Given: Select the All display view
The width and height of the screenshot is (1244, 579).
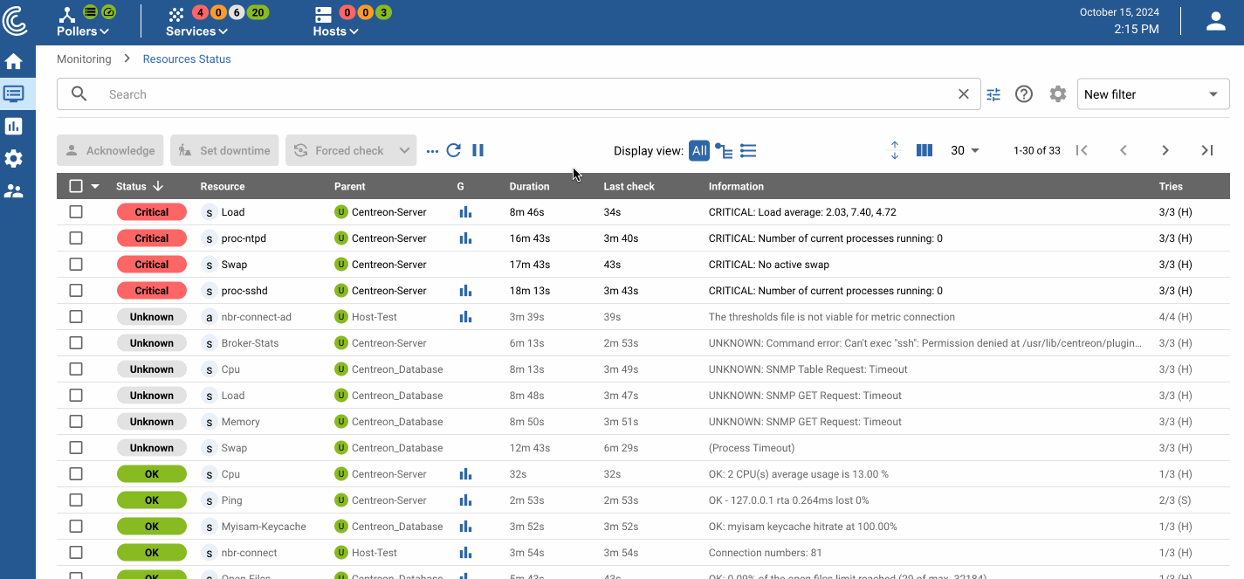Looking at the screenshot, I should (x=699, y=150).
